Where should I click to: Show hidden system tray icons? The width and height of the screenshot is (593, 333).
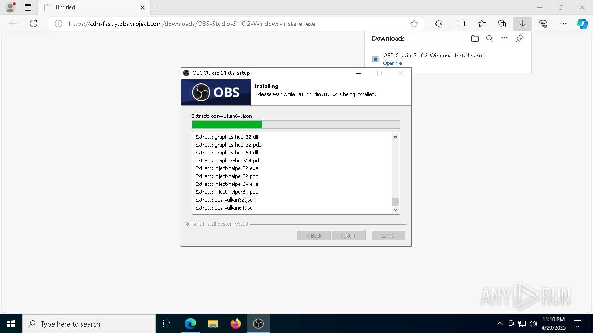click(499, 324)
